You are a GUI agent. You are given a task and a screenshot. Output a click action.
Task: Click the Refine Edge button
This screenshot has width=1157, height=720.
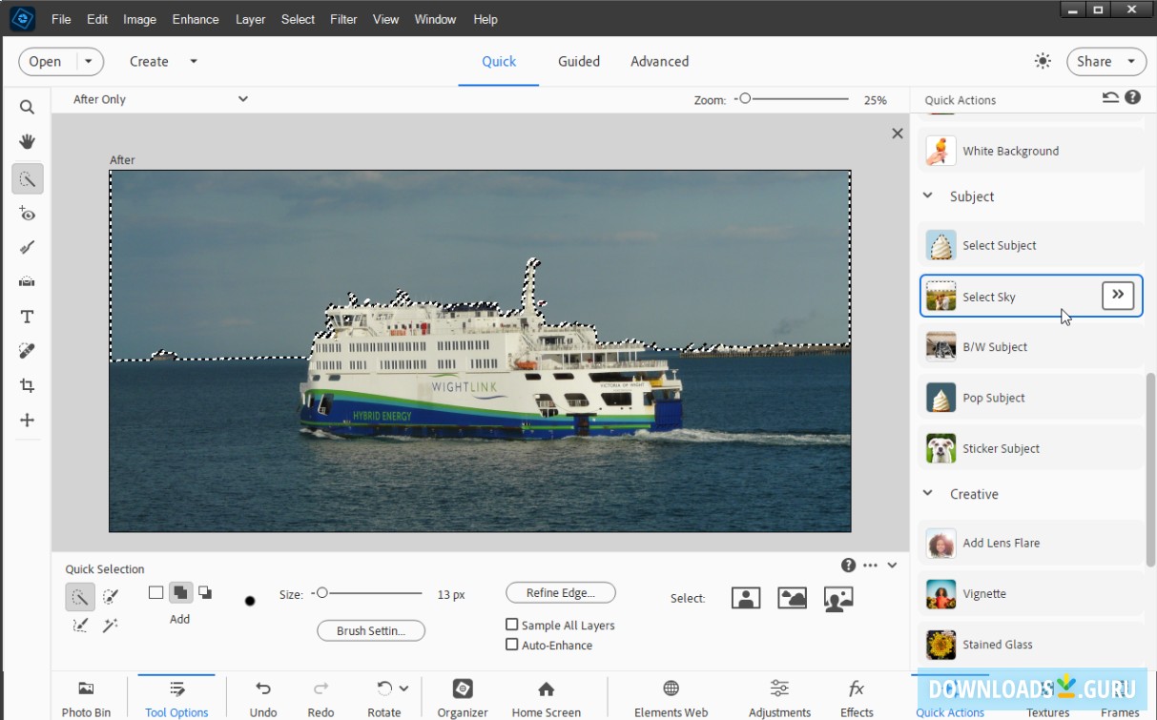point(561,593)
